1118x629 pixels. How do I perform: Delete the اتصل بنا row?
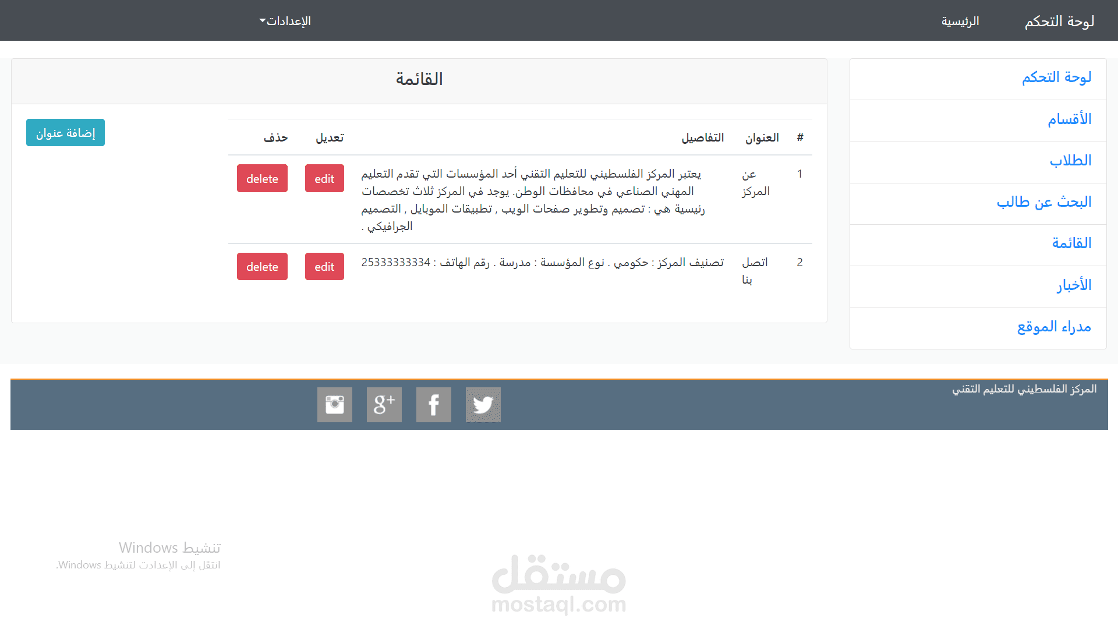pyautogui.click(x=262, y=267)
